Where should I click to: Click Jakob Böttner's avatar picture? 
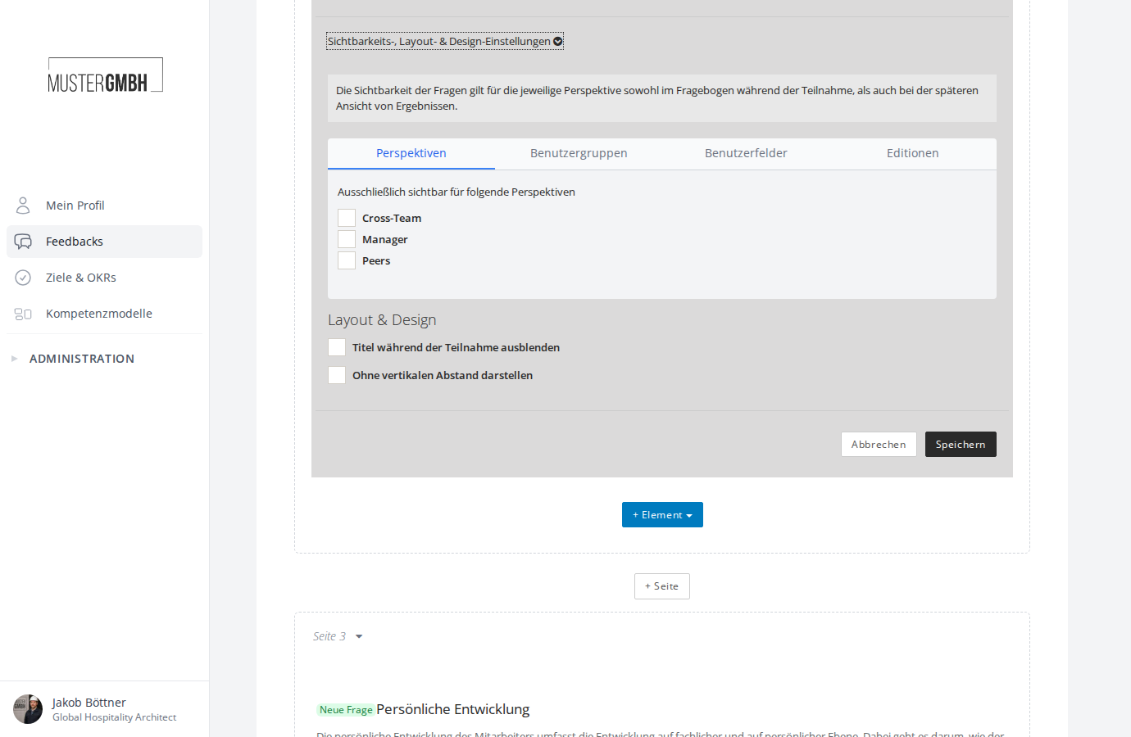[28, 709]
